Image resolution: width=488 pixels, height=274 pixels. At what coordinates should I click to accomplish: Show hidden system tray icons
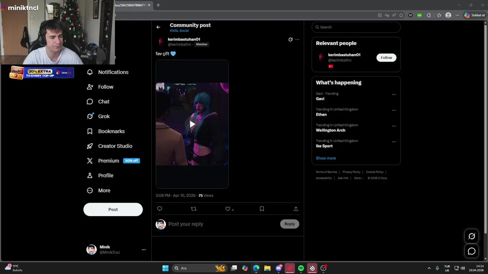(x=429, y=268)
